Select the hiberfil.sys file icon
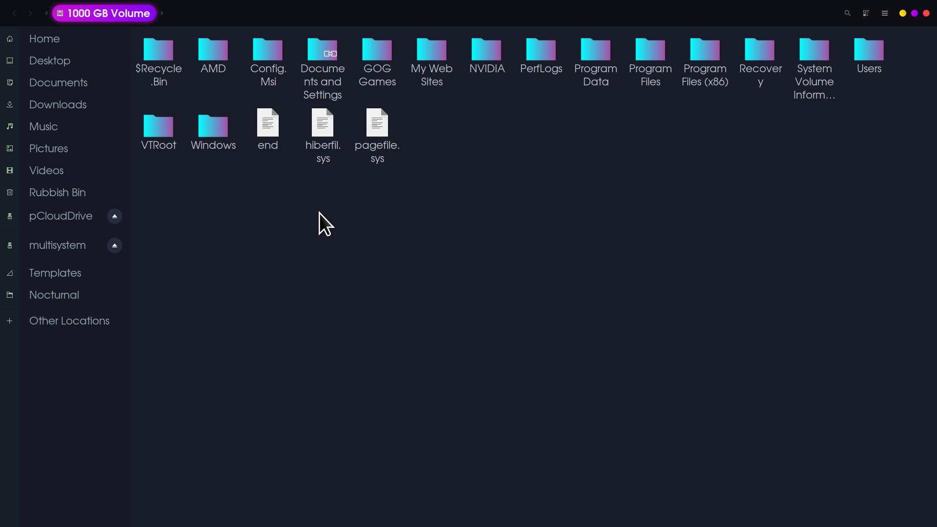Viewport: 937px width, 527px height. [x=323, y=123]
